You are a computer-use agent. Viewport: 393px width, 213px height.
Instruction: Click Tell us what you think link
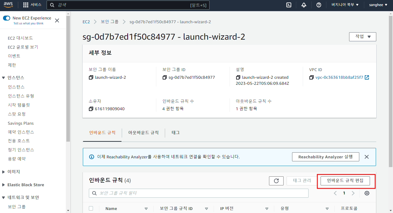[x=29, y=24]
